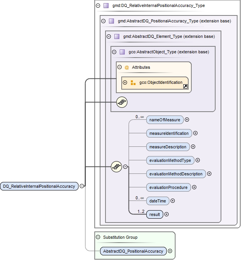Viewport: 241px width, 260px height.
Task: Click the sequence icon inside gco:AbstractObject_Type box
Action: coord(122,102)
